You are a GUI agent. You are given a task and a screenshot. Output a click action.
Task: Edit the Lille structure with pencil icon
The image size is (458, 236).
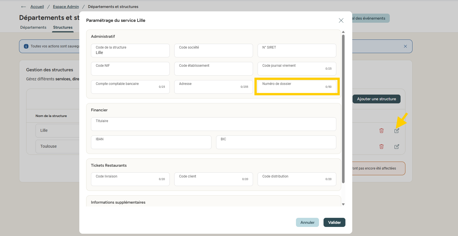tap(397, 131)
